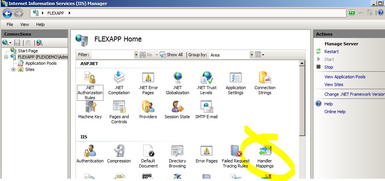Screen dimensions: 385x181
Task: Click Help link in Actions pane
Action: (x=328, y=104)
